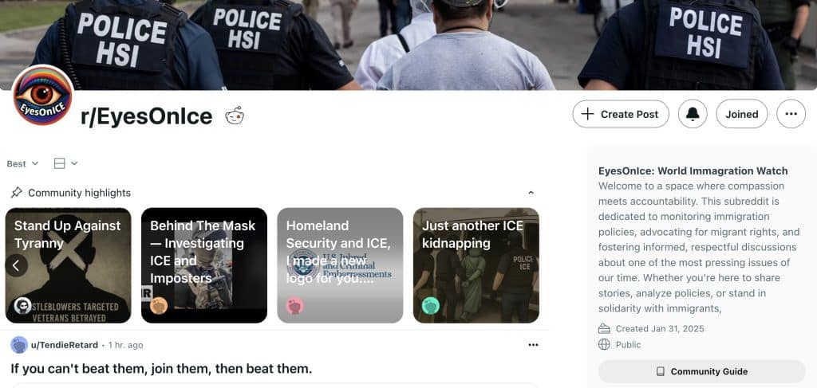Open the Homeland Security new logo highlight
The width and height of the screenshot is (817, 388).
[340, 265]
